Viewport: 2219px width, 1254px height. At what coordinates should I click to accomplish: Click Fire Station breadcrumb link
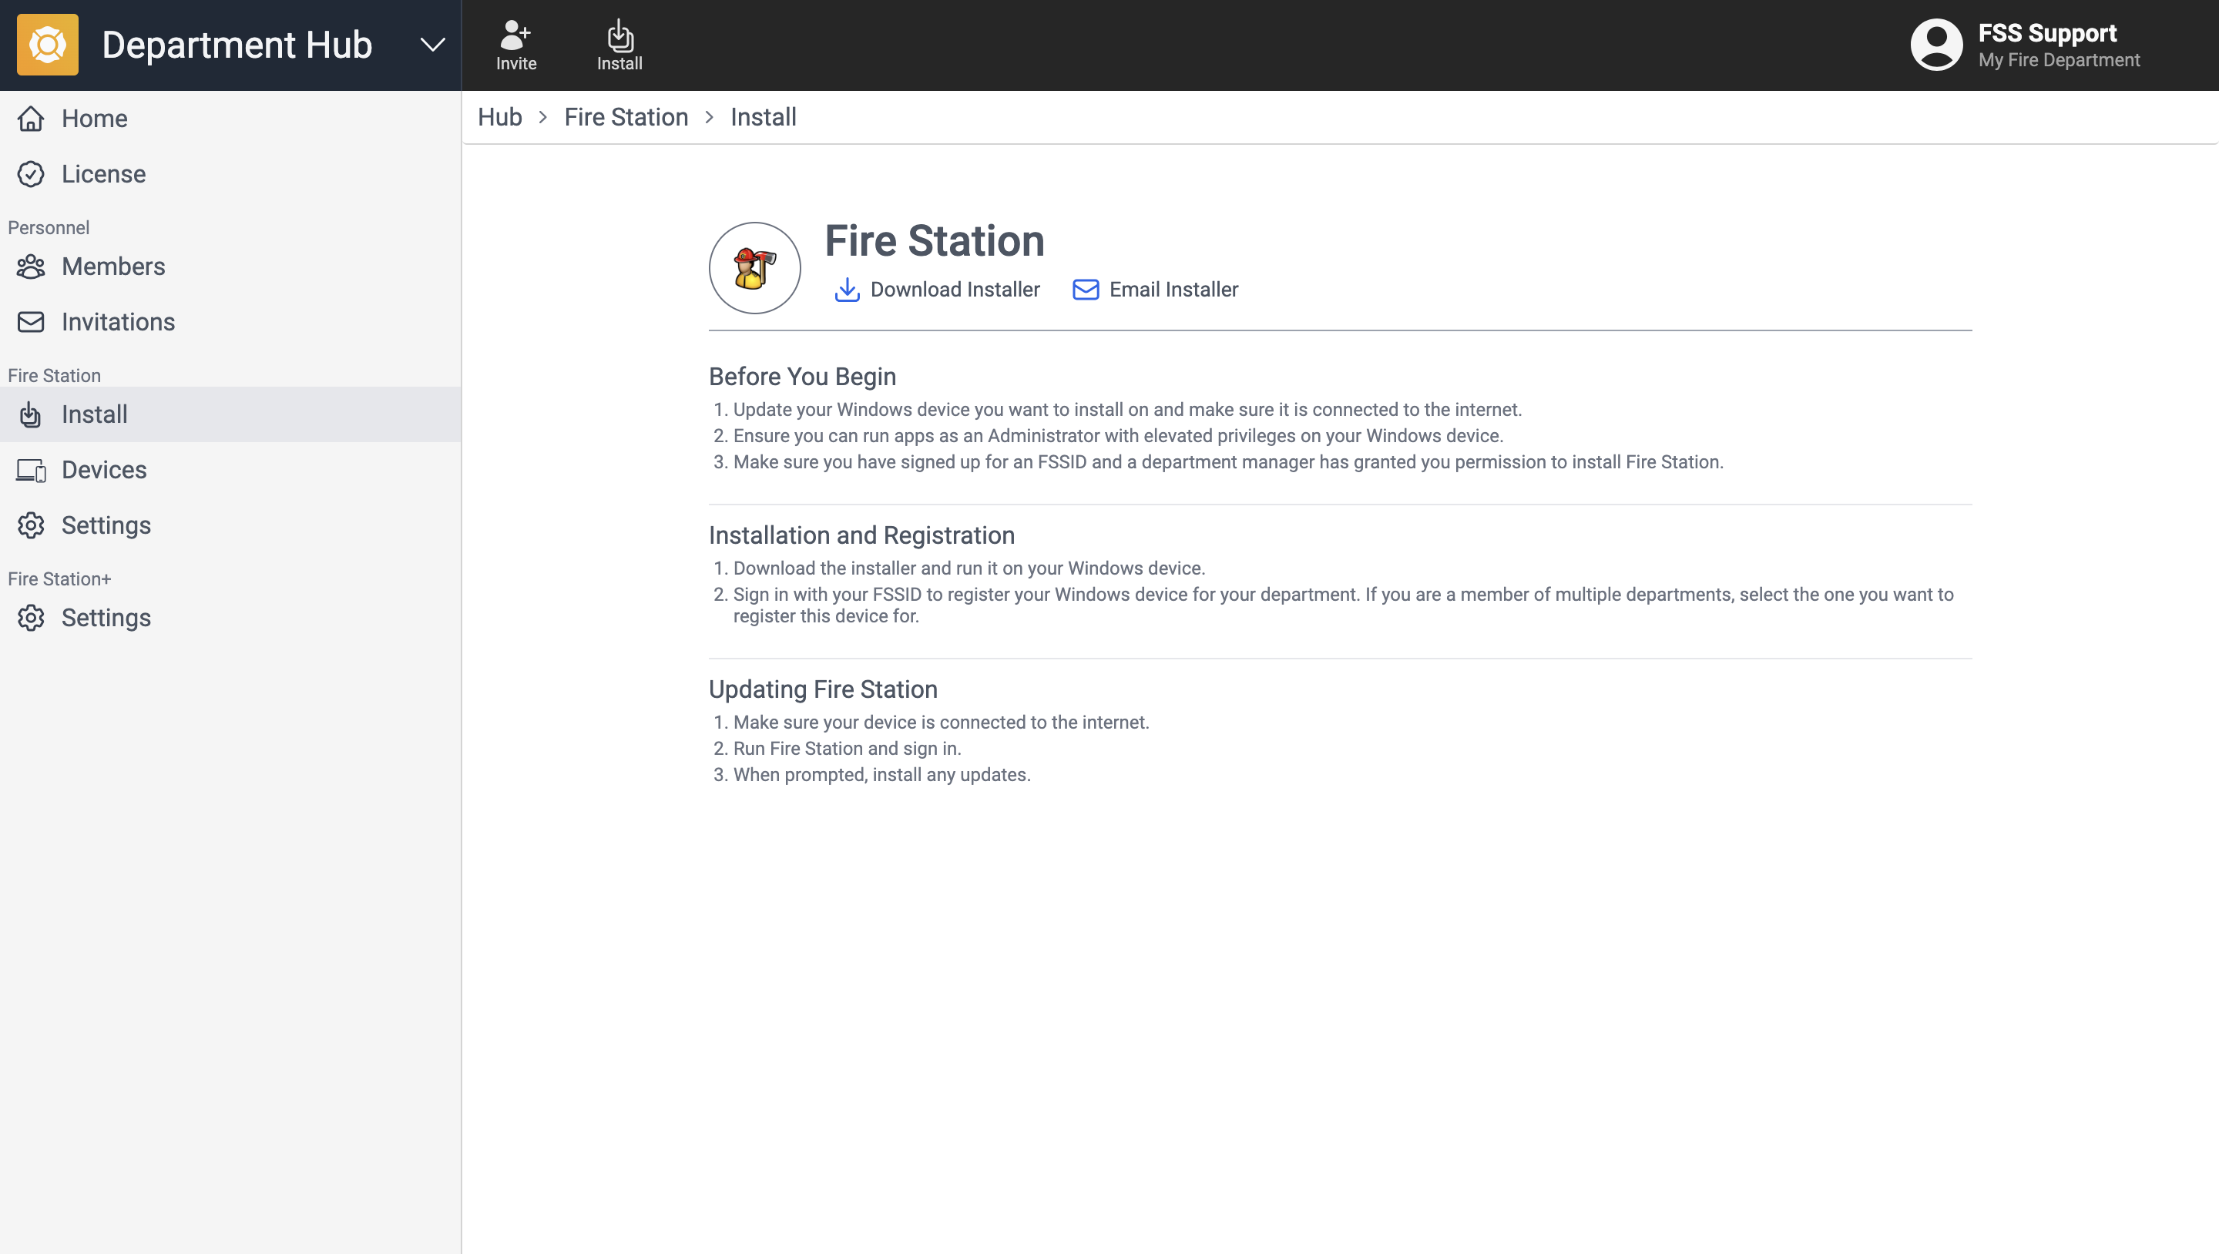click(x=626, y=117)
